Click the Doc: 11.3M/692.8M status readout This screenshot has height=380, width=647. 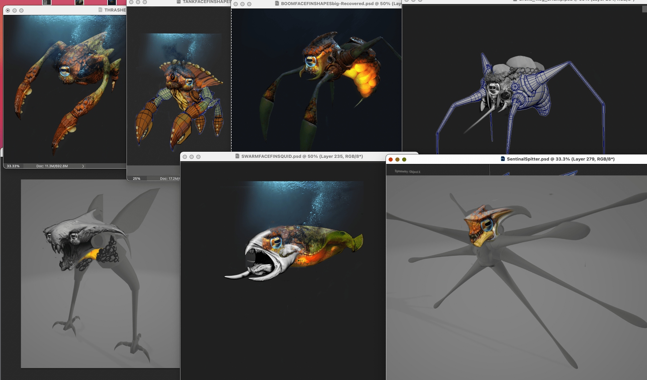[52, 166]
